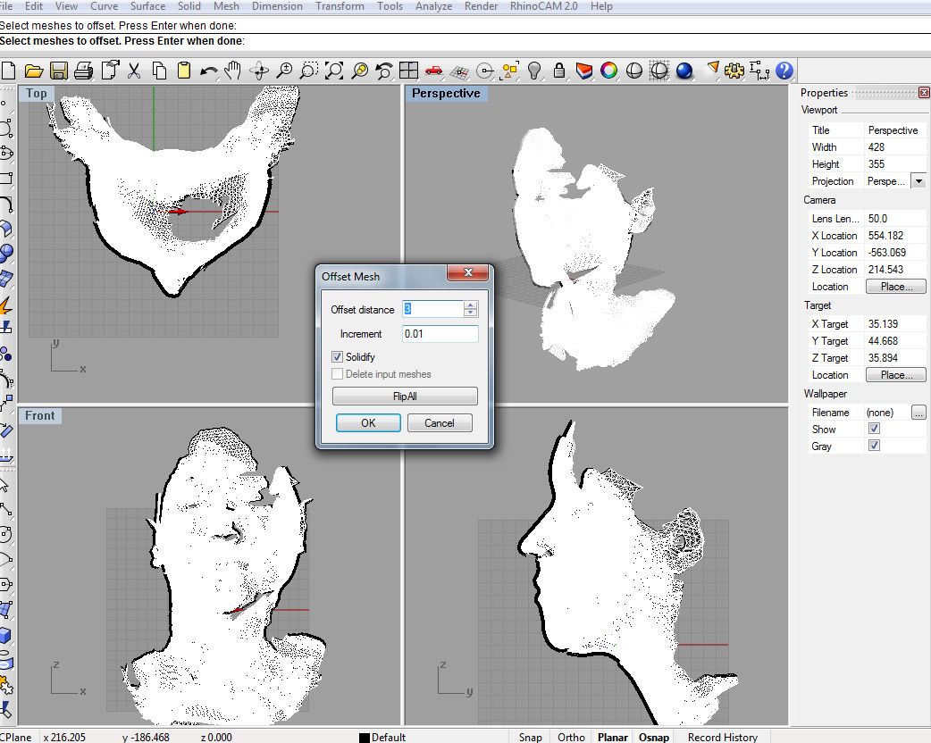Viewport: 931px width, 743px height.
Task: Click the Zoom extents tool
Action: [334, 70]
